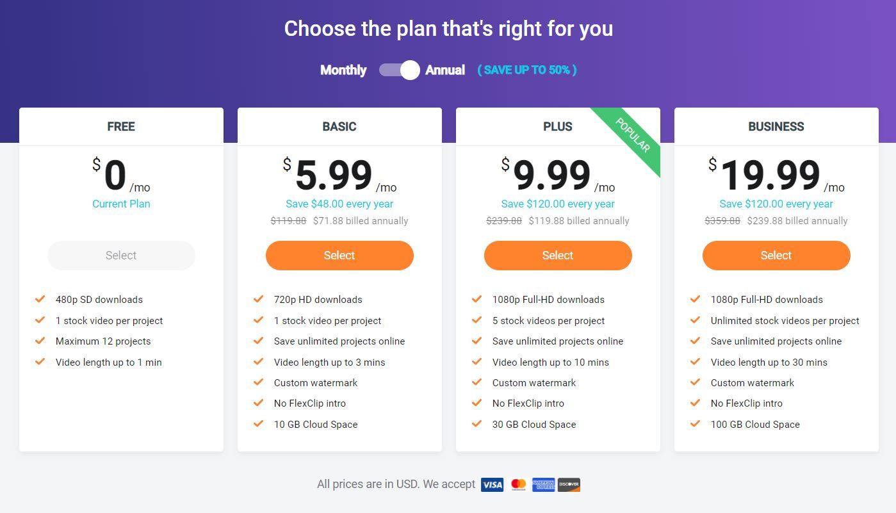Screen dimensions: 896x513
Task: Click the checkmark next to 10 GB Cloud Space
Action: [259, 424]
